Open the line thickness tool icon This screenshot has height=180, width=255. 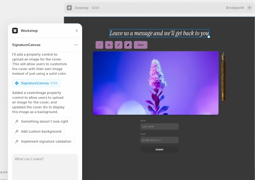pyautogui.click(x=109, y=45)
